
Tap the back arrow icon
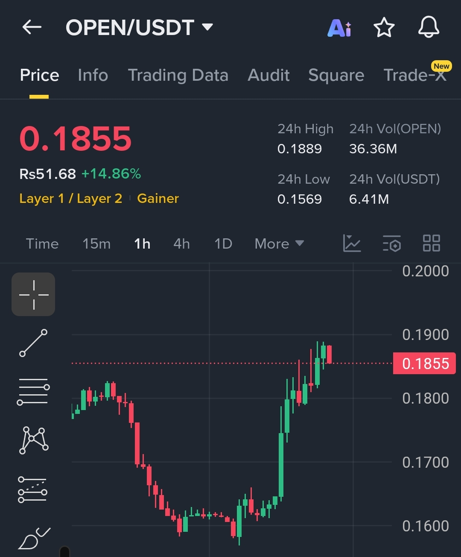click(x=32, y=28)
